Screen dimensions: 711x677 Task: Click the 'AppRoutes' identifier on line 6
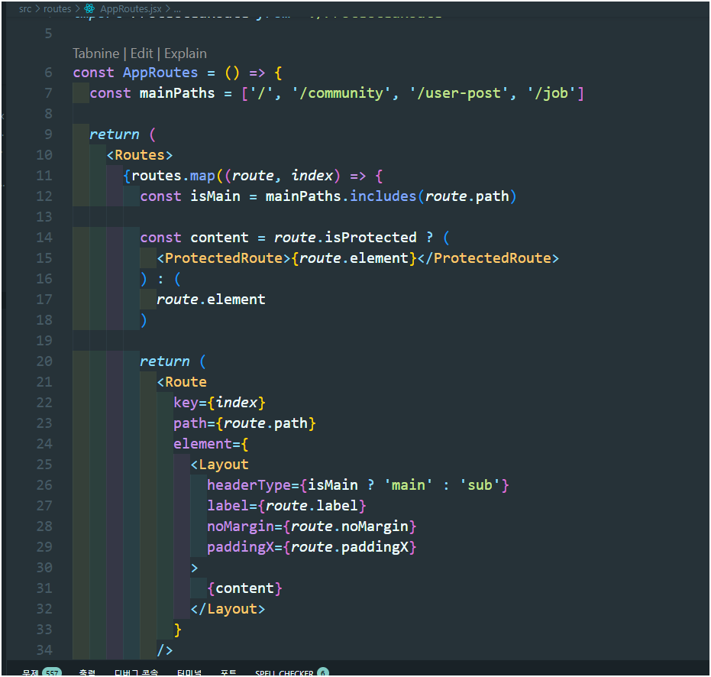click(x=160, y=73)
